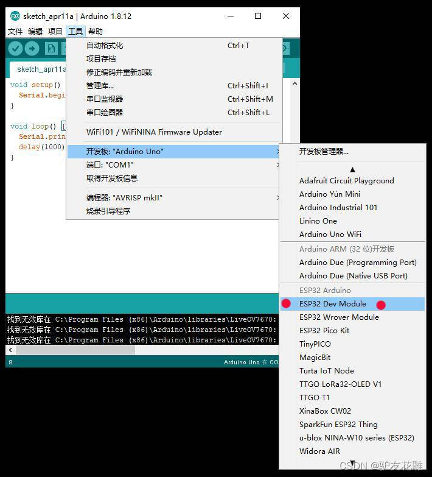Select 自动格式化 menu entry

tap(174, 46)
